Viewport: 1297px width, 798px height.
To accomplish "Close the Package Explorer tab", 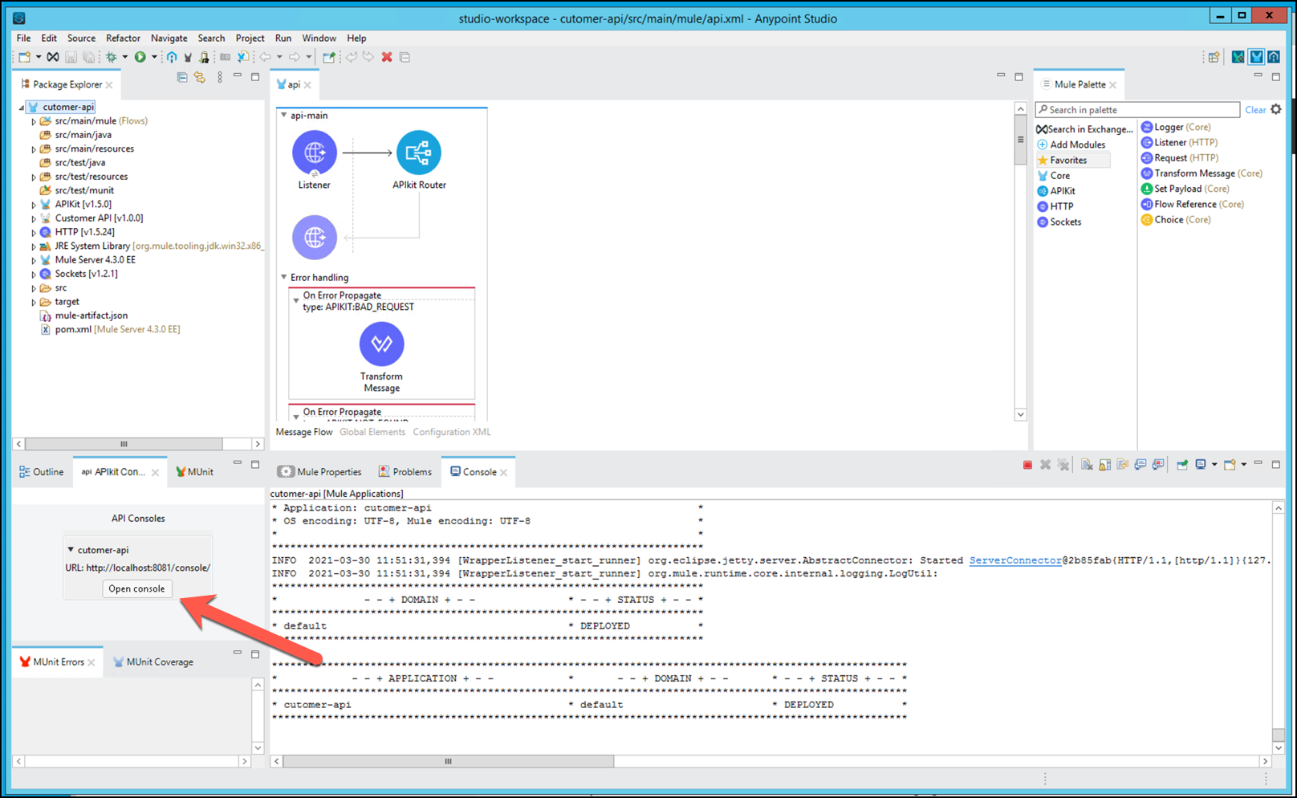I will [109, 85].
